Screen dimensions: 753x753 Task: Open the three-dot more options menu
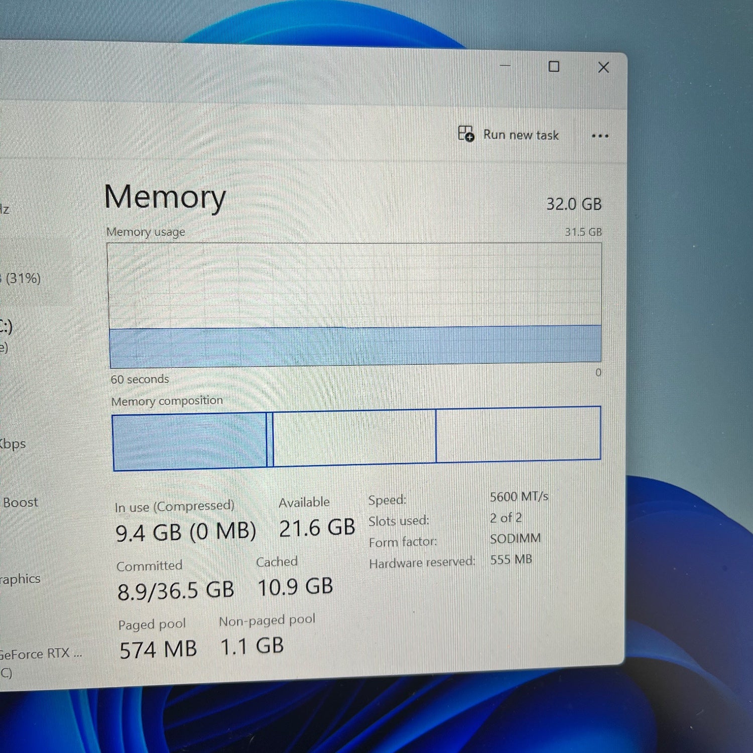599,136
